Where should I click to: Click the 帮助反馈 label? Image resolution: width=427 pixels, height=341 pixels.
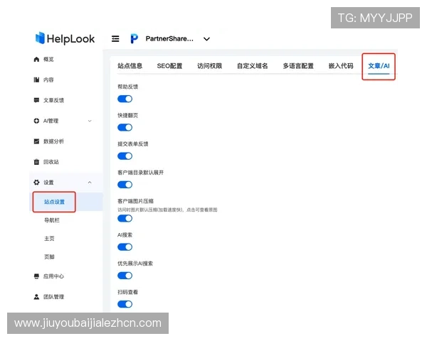(127, 87)
